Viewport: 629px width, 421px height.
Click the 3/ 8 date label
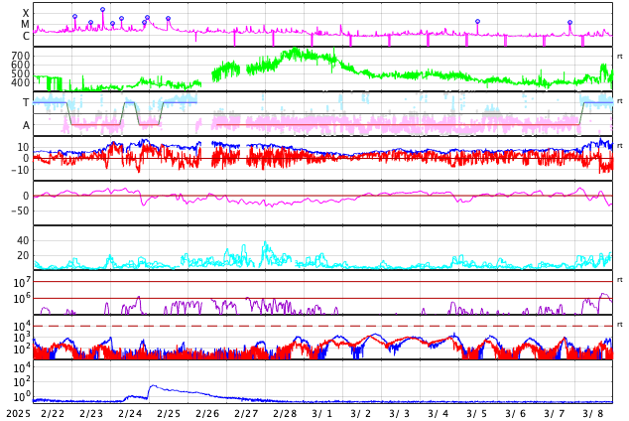point(593,414)
